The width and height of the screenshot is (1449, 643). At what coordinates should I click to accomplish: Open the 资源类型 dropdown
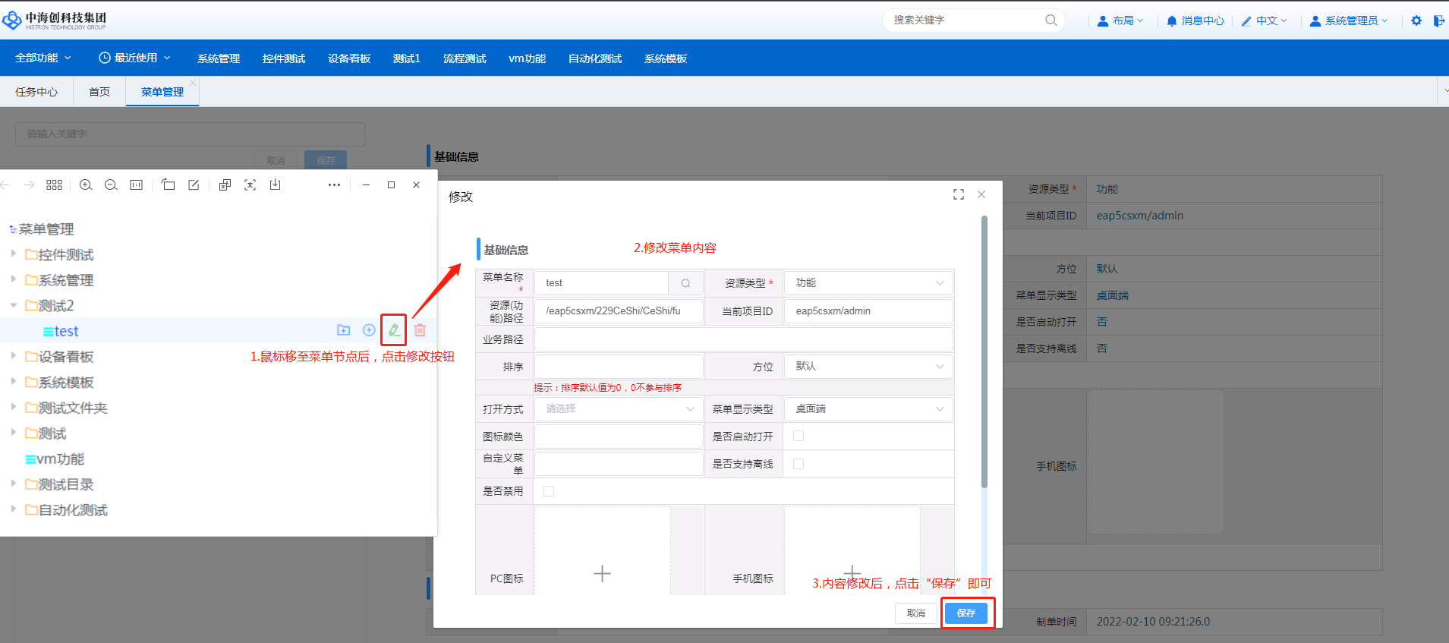click(868, 283)
